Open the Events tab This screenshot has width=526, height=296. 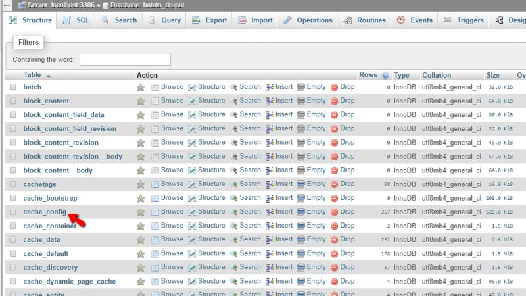pos(415,20)
